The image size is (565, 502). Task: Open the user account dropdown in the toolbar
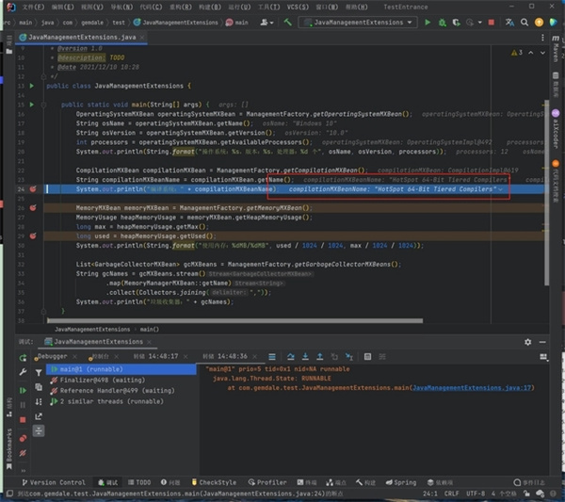coord(266,23)
